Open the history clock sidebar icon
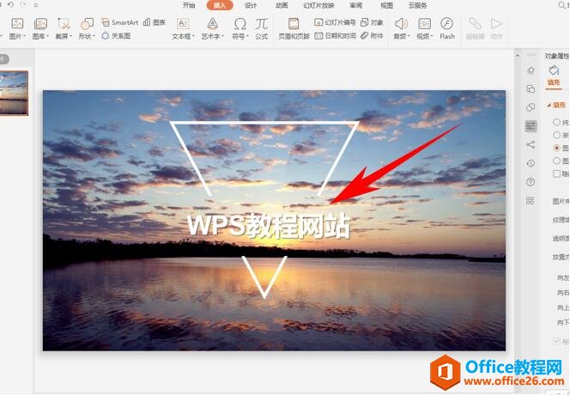 click(x=531, y=163)
